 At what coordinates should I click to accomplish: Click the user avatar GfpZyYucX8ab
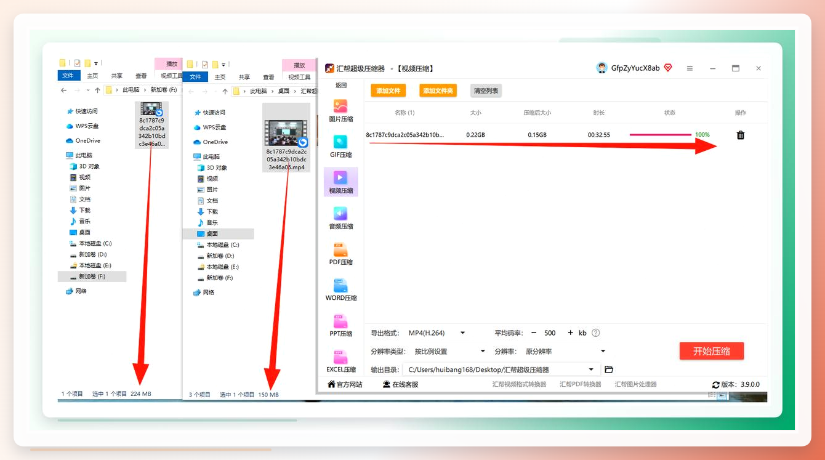pyautogui.click(x=602, y=68)
